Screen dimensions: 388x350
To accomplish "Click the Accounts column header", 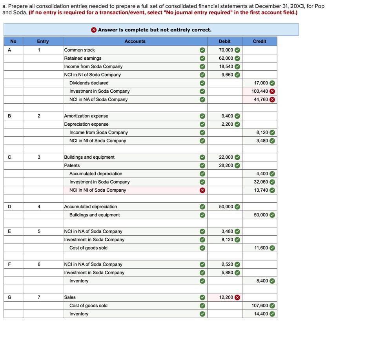I will pos(135,41).
